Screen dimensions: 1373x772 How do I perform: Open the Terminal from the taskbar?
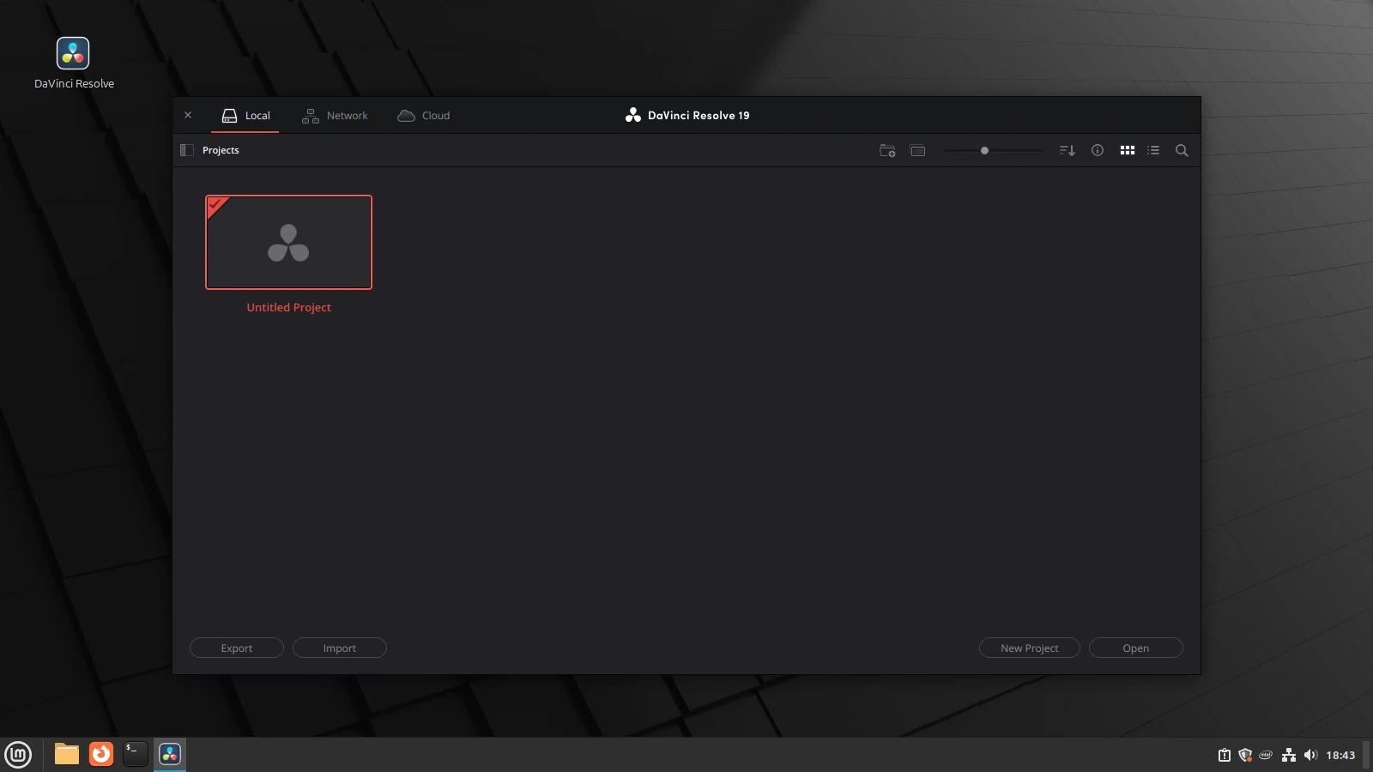click(x=135, y=754)
